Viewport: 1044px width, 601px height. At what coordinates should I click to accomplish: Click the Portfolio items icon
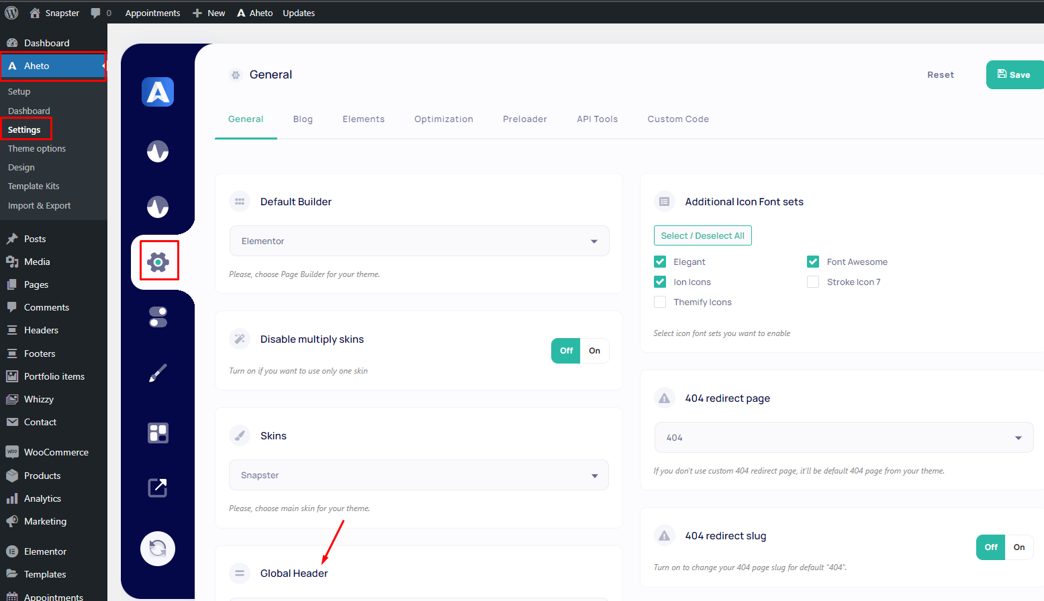(x=12, y=376)
